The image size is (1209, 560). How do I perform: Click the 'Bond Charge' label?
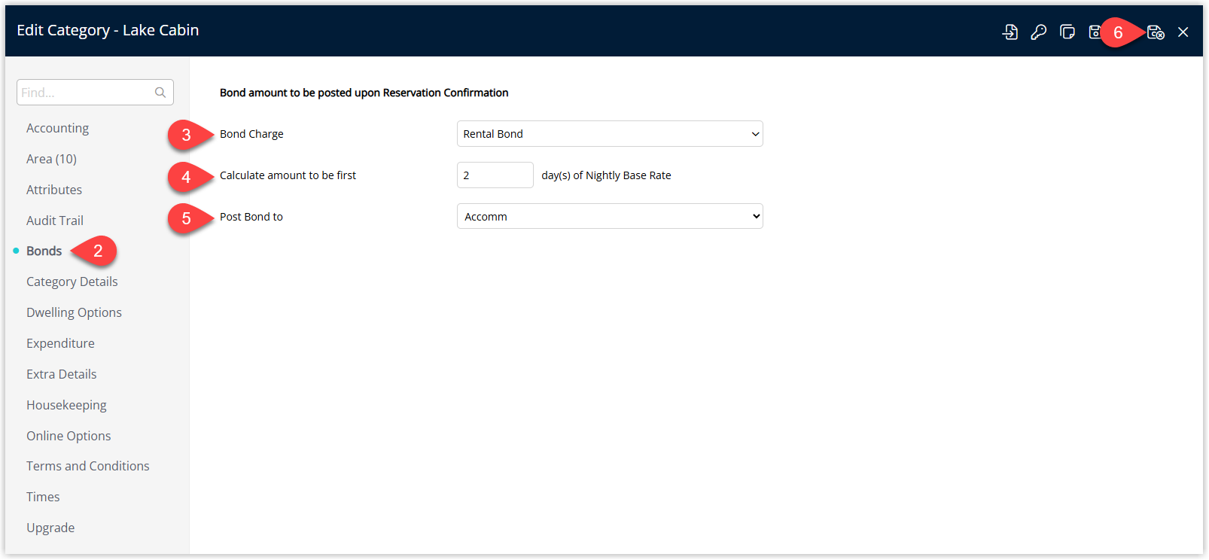coord(251,134)
